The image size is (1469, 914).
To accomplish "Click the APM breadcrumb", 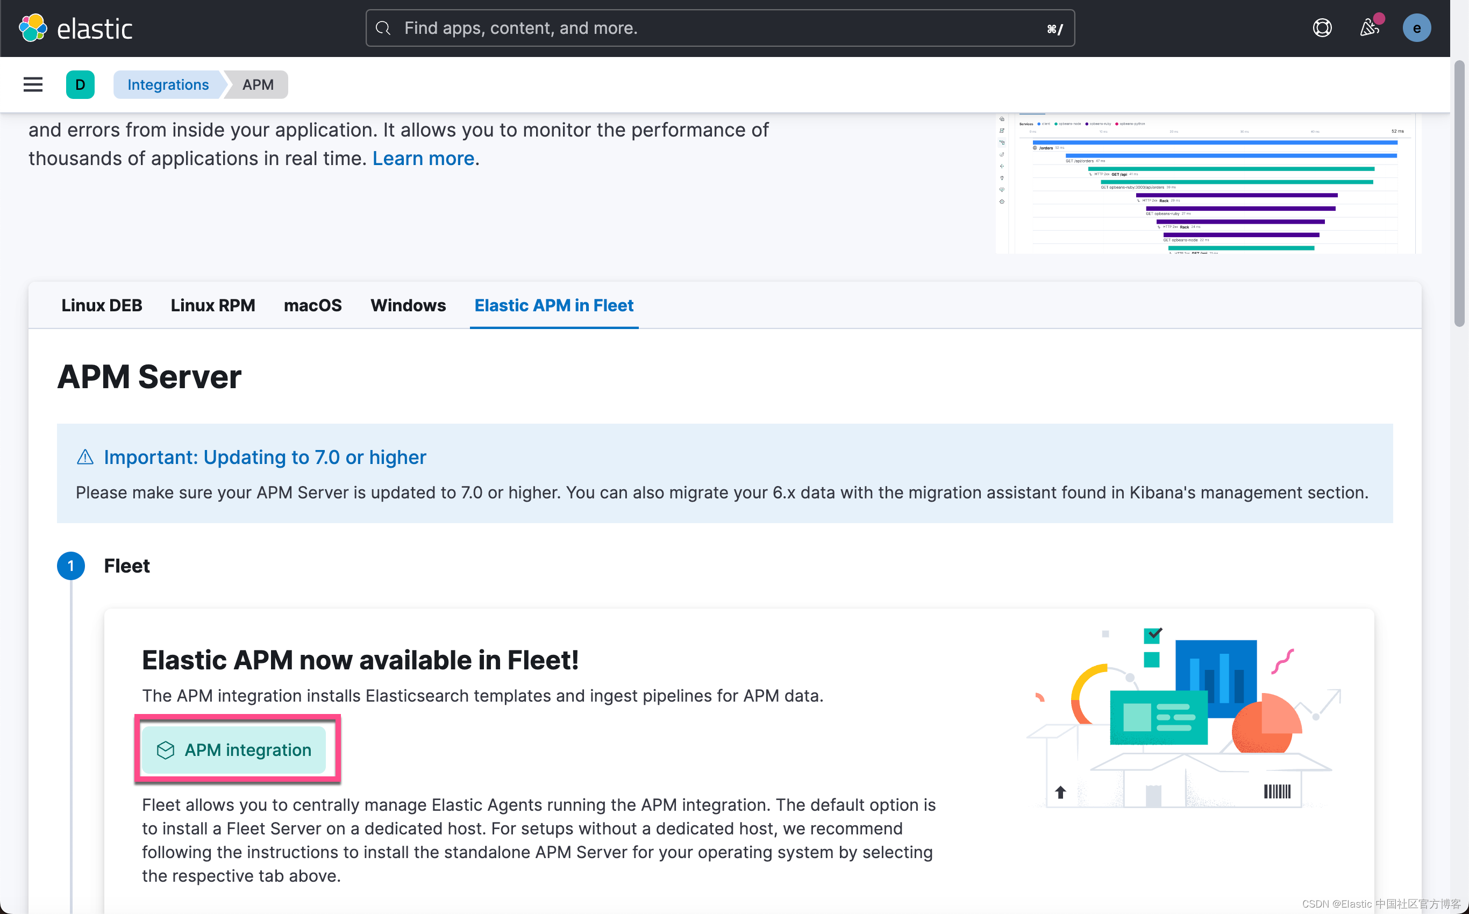I will tap(258, 84).
